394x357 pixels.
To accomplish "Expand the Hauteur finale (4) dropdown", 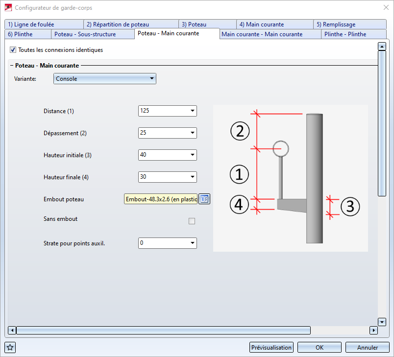I will pos(193,177).
